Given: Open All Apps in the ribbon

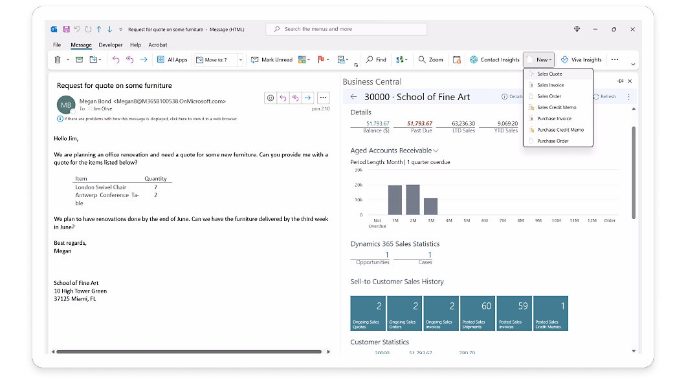Looking at the screenshot, I should pos(172,60).
